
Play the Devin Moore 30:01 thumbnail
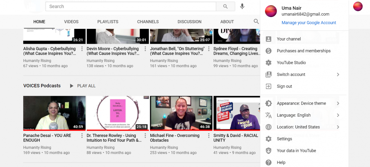tap(118, 36)
